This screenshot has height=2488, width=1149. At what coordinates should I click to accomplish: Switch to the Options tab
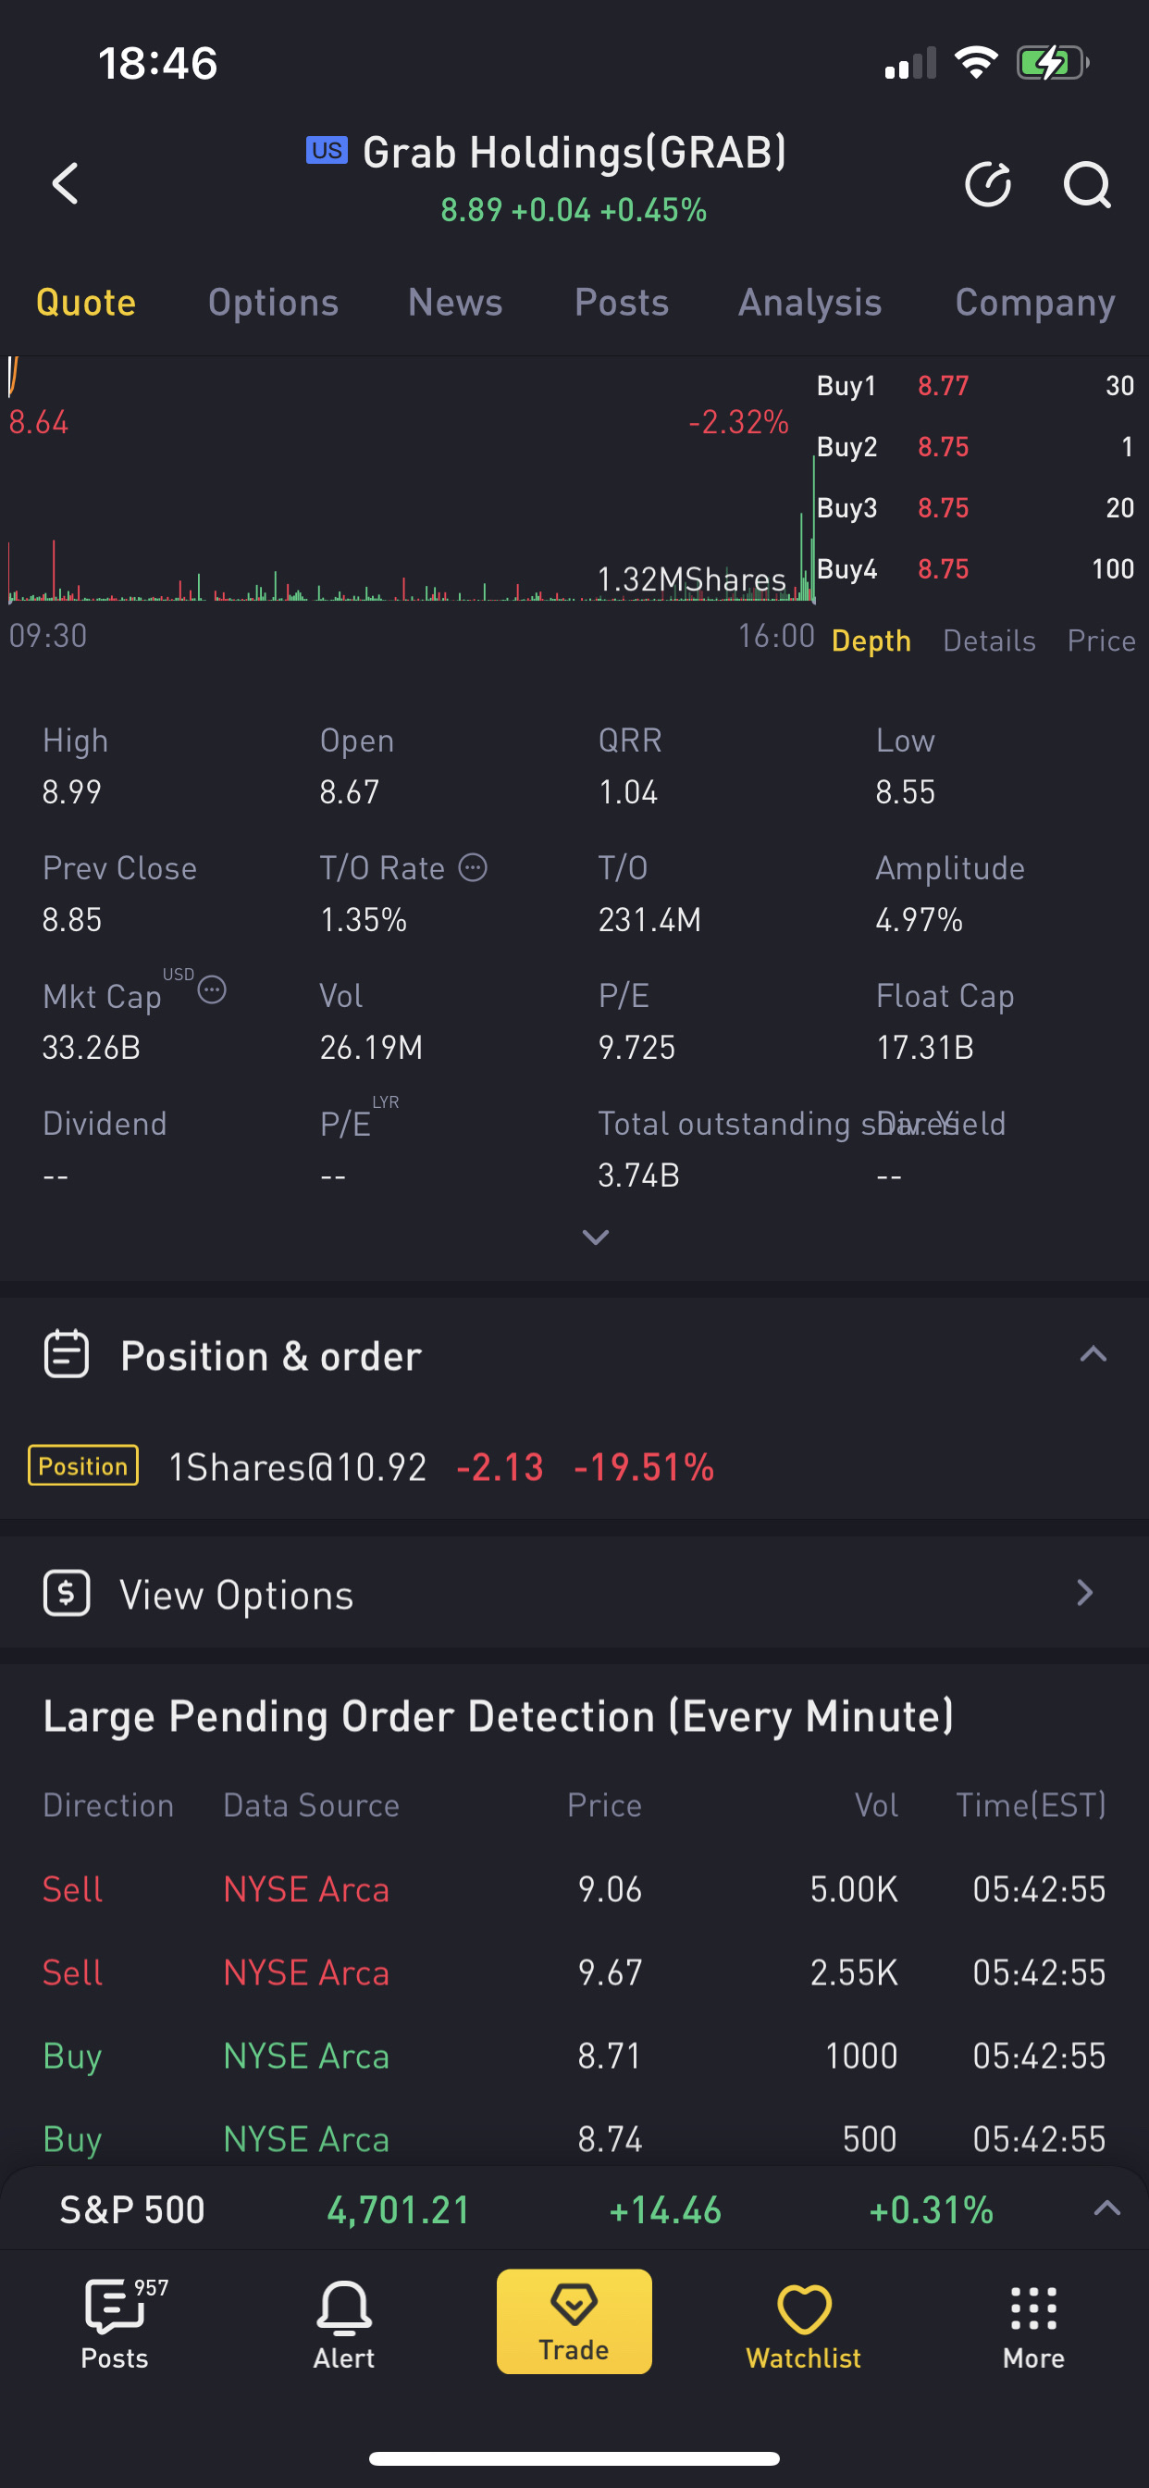tap(273, 304)
